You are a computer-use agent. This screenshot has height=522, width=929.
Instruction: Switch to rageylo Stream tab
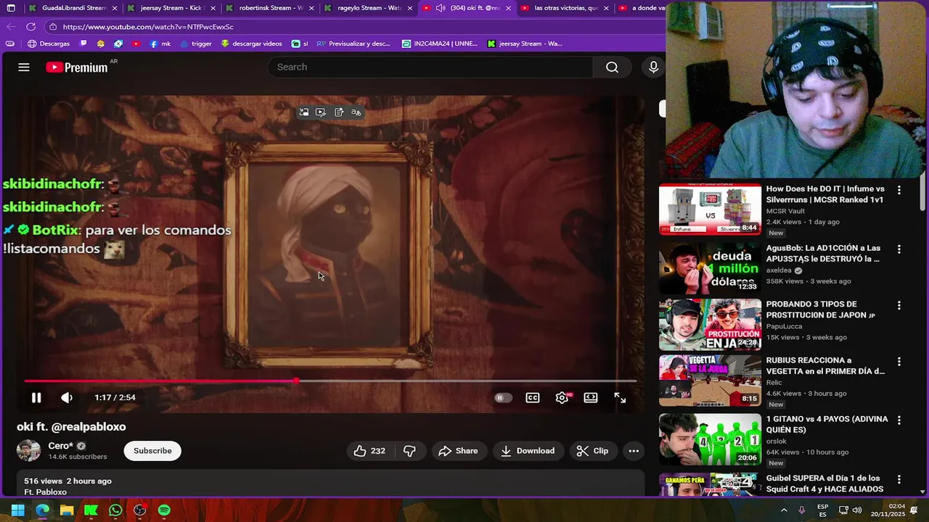tap(369, 8)
